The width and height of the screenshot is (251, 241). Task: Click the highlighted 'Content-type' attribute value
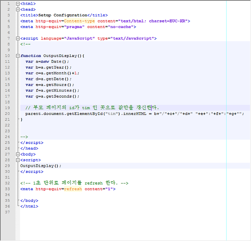79,21
